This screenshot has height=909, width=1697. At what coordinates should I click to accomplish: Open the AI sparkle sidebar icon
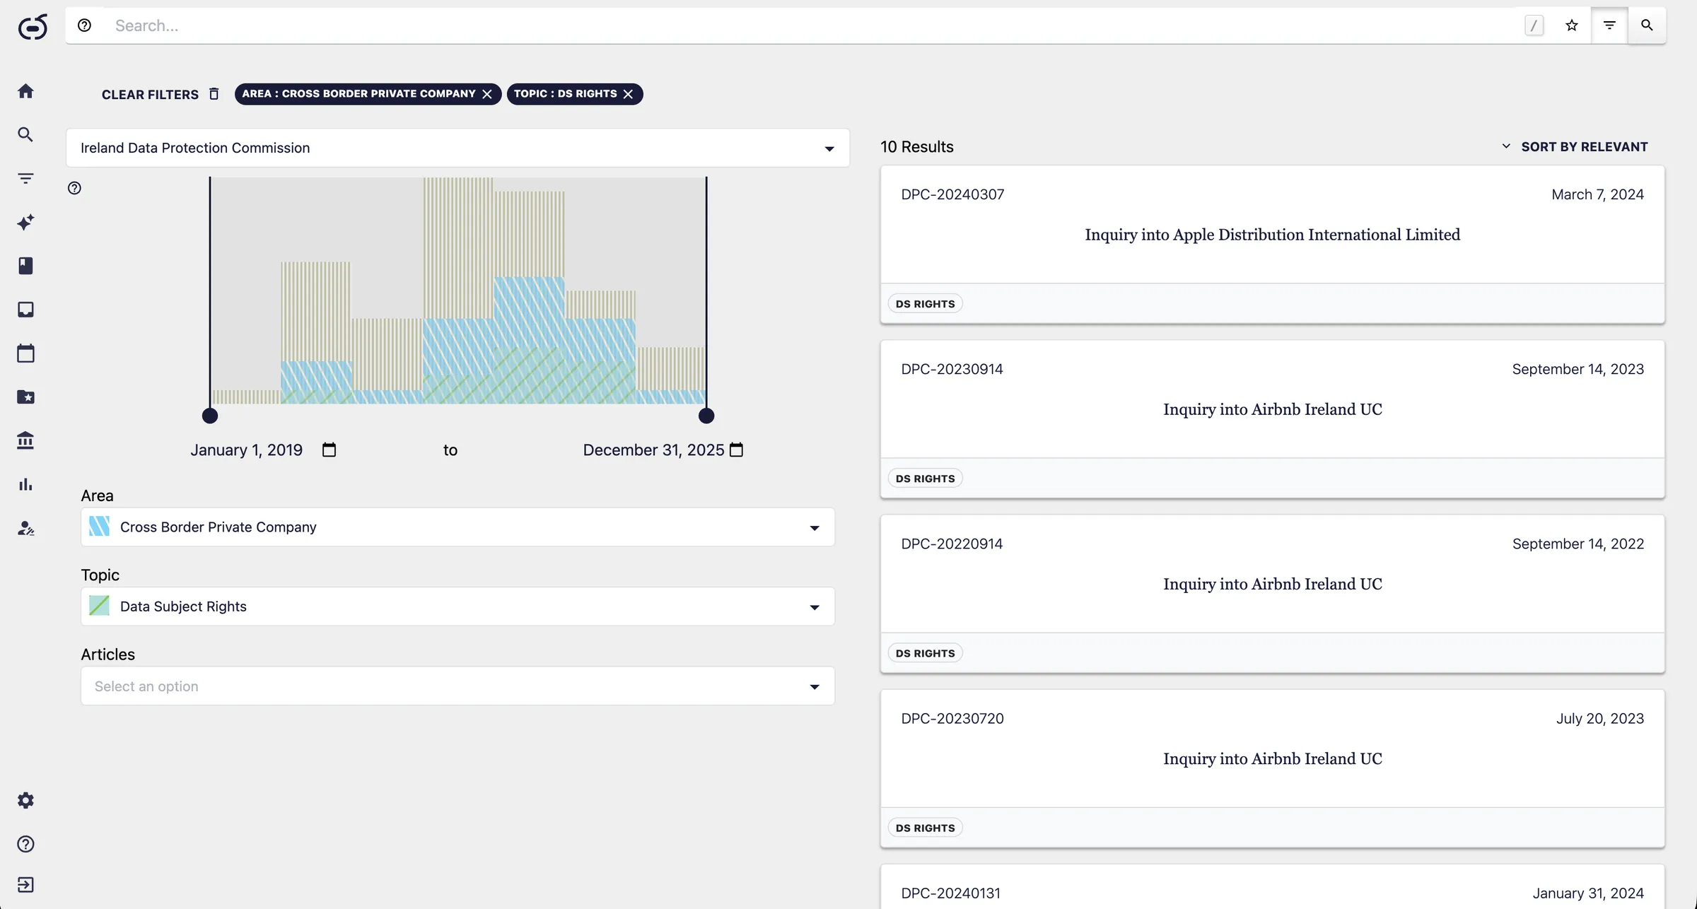pyautogui.click(x=25, y=222)
